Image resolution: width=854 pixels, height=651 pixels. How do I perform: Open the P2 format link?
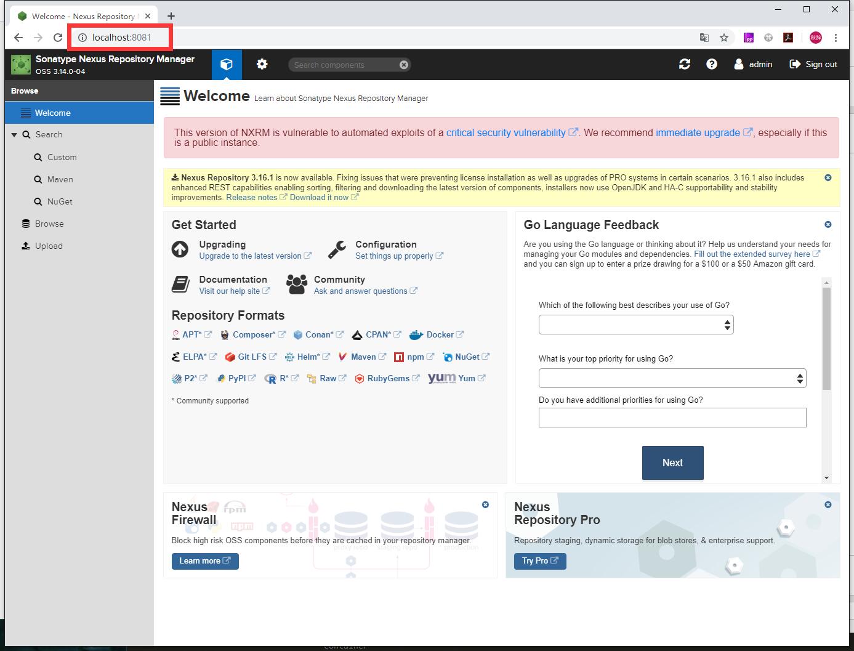pyautogui.click(x=195, y=378)
